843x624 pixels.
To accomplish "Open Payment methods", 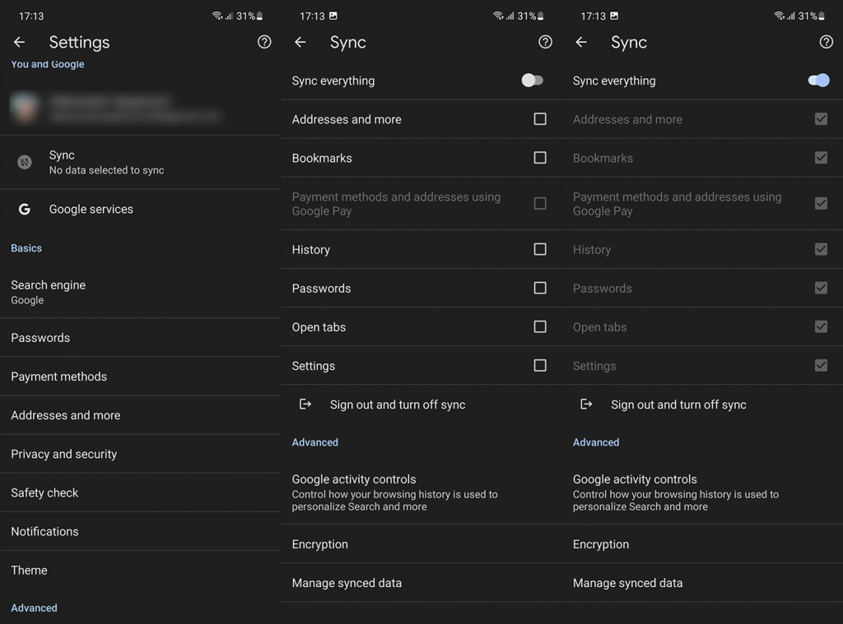I will [x=140, y=377].
